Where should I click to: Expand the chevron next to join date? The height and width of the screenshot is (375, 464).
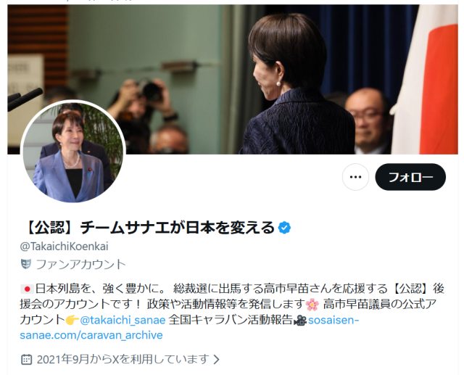[216, 359]
